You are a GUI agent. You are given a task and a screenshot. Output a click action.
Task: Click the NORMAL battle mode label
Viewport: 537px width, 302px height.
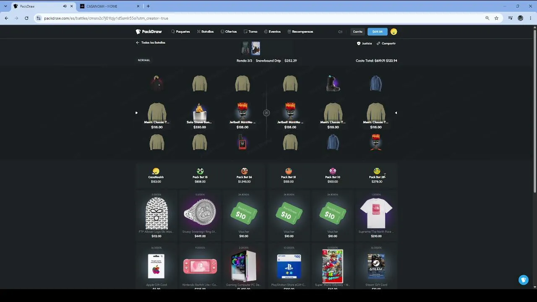[x=144, y=60]
